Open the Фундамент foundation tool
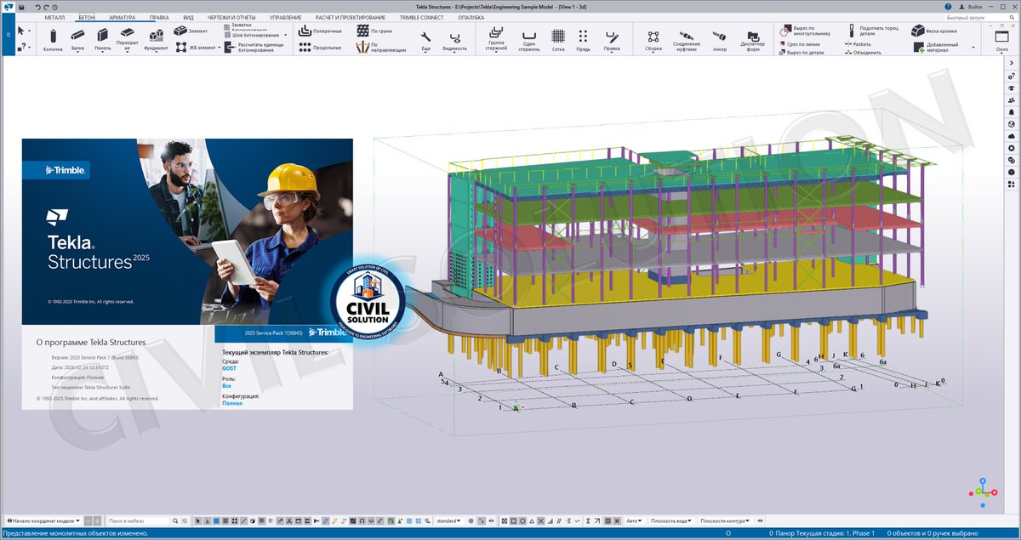The width and height of the screenshot is (1021, 540). 156,39
